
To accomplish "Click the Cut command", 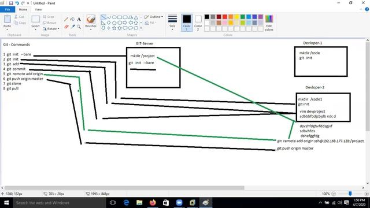I will (x=19, y=17).
